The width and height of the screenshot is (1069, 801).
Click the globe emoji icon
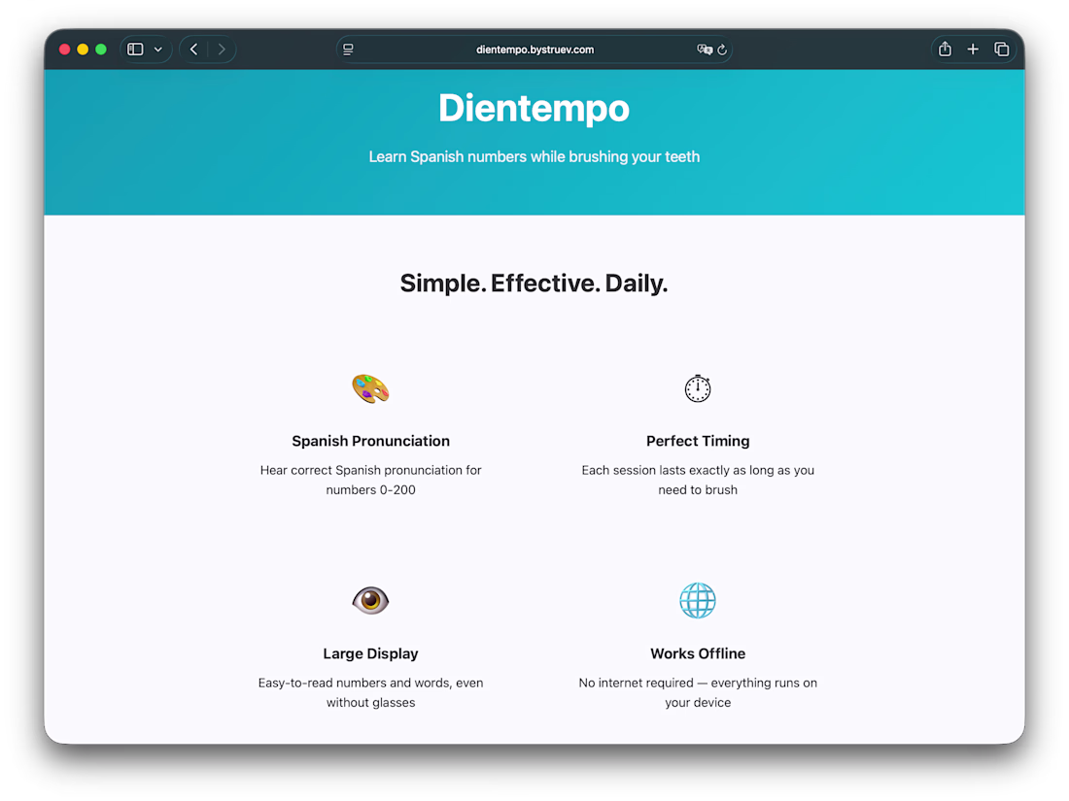pos(698,600)
